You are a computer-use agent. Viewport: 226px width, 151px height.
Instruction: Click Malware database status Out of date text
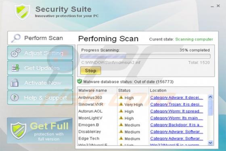pyautogui.click(x=128, y=82)
